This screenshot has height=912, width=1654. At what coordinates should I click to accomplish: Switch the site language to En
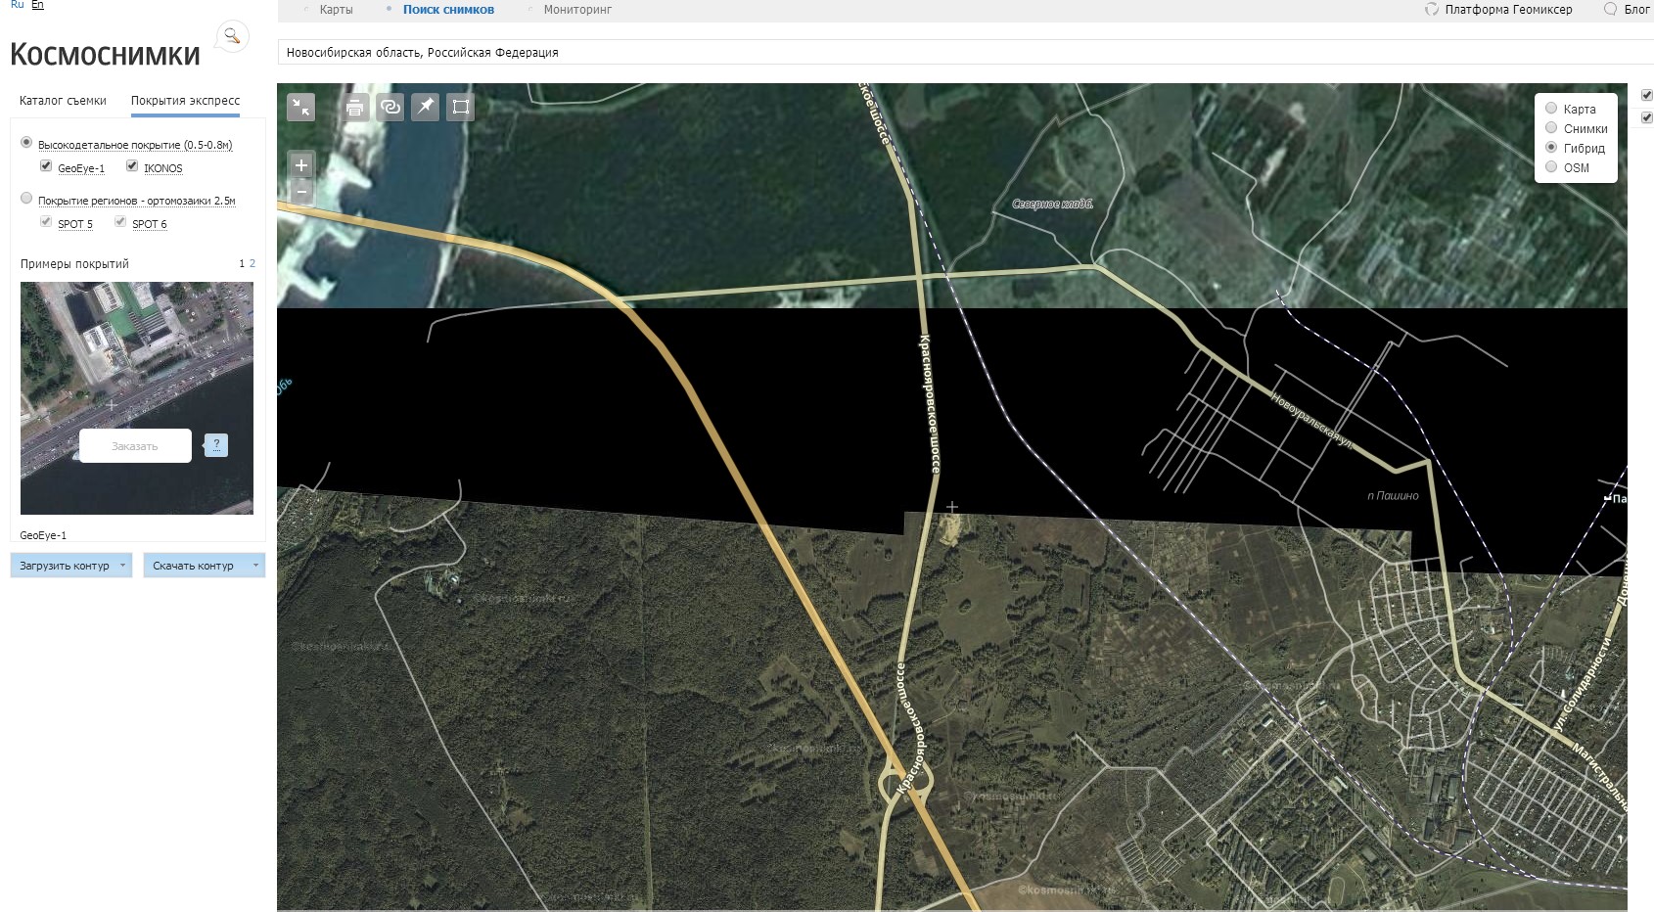point(37,5)
